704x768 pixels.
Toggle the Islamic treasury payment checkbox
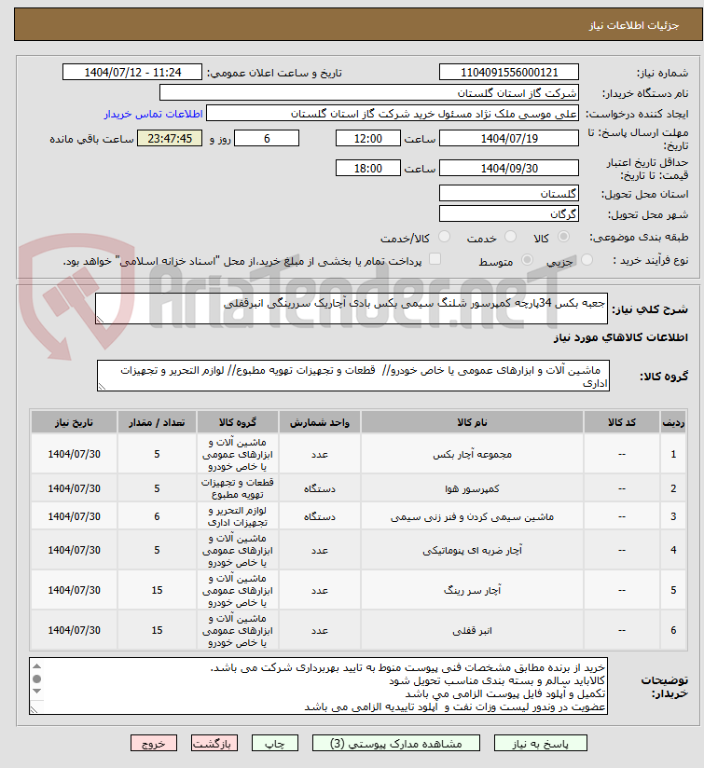435,259
